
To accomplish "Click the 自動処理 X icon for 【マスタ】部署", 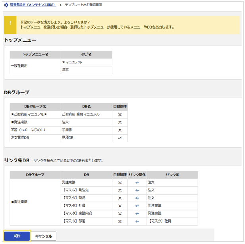I will pyautogui.click(x=120, y=221).
